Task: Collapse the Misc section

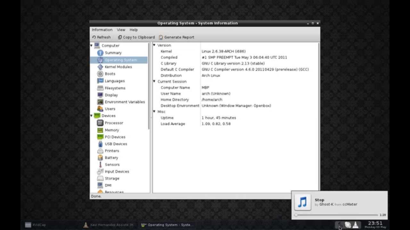Action: pyautogui.click(x=154, y=112)
